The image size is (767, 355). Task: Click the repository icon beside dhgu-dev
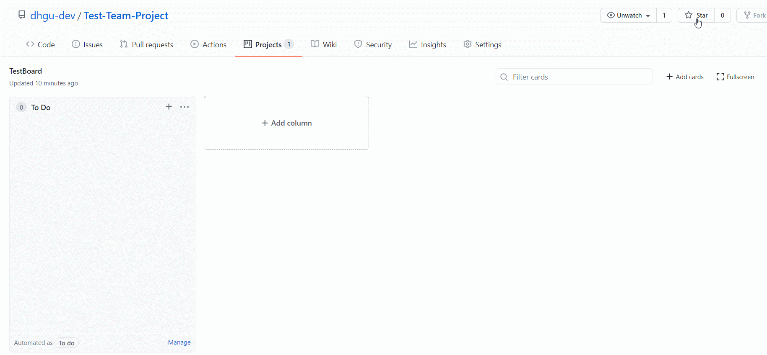click(22, 15)
